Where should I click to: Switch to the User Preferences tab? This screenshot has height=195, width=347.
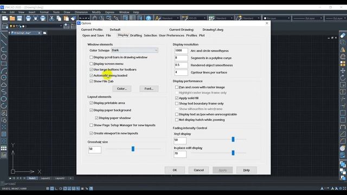tap(171, 35)
